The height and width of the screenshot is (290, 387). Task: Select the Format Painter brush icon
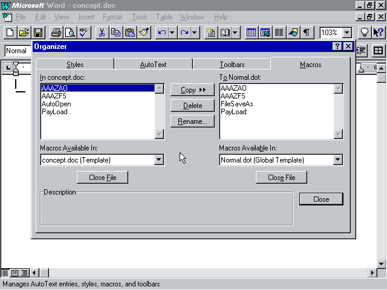(x=144, y=32)
